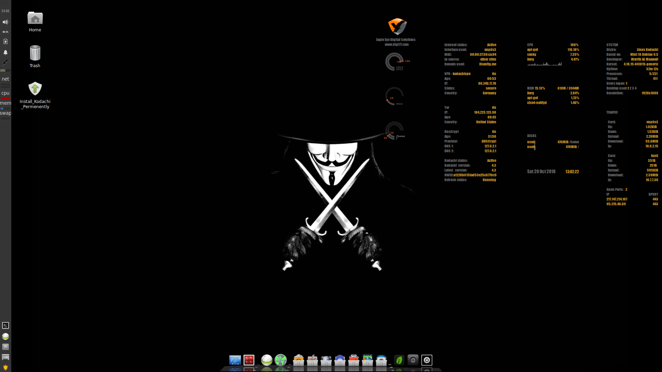Launch the Install_Kodachi_Permenently shield icon
This screenshot has width=662, height=372.
coord(35,95)
